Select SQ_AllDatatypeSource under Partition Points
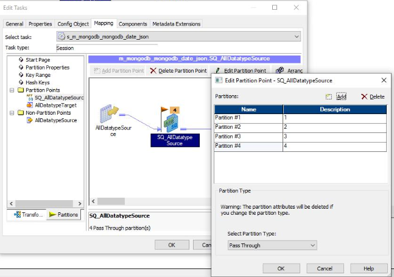Image resolution: width=394 pixels, height=277 pixels. tap(58, 98)
